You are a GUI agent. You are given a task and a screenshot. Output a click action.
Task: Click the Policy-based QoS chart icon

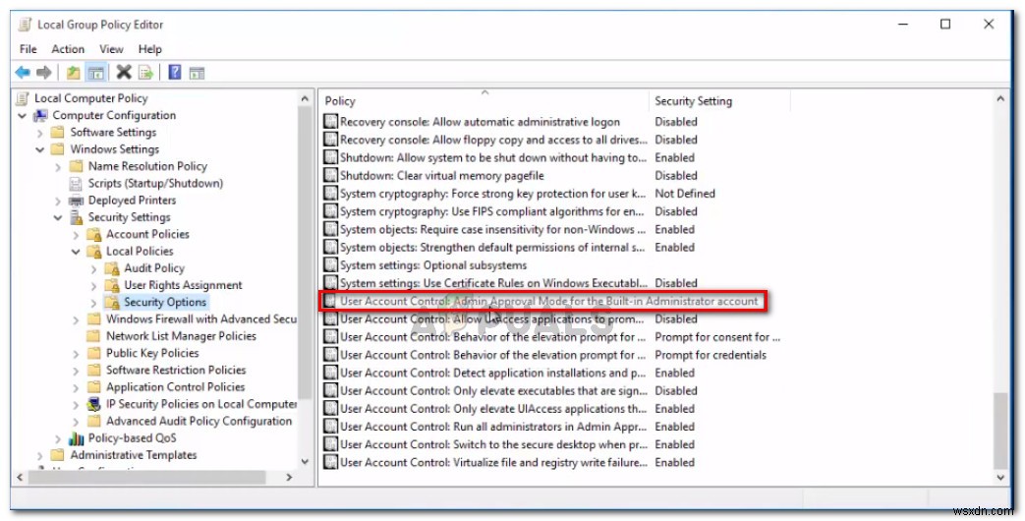click(x=77, y=438)
